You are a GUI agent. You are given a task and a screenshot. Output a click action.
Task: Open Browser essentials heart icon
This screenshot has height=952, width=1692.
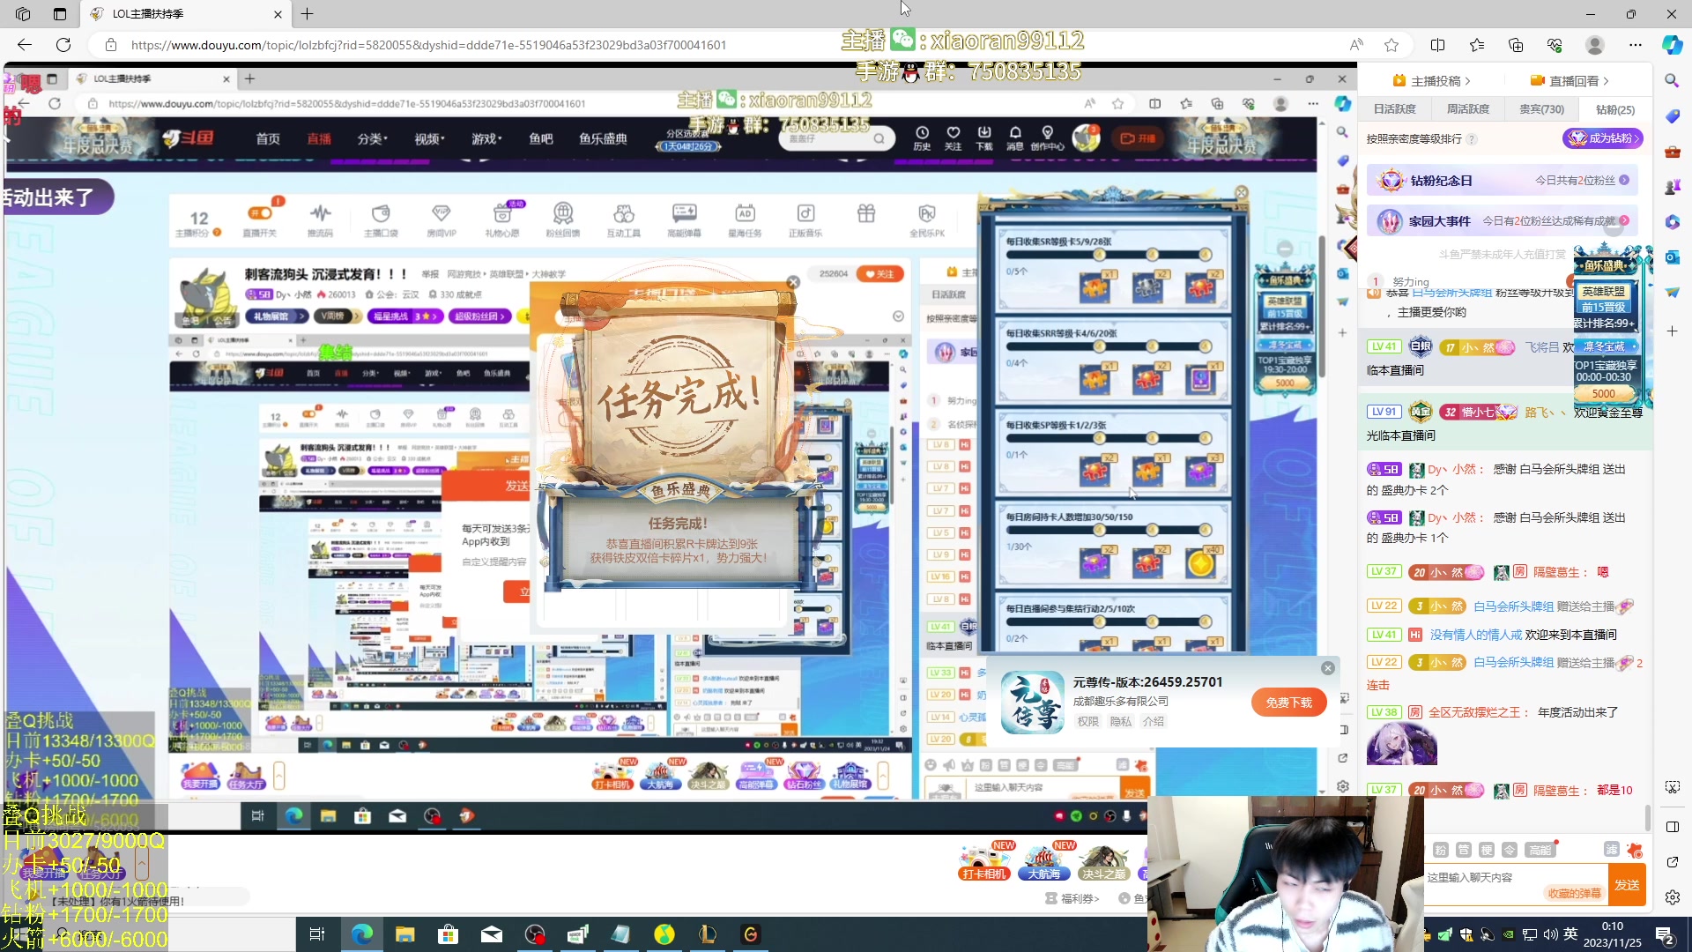(1555, 45)
